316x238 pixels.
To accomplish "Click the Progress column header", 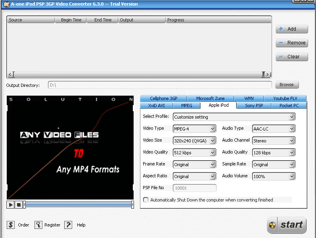I will coord(218,20).
